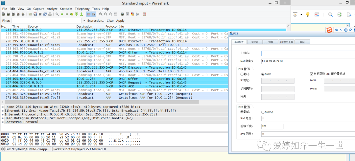Save capture file floppy icon
This screenshot has height=161, width=355.
pyautogui.click(x=35, y=14)
